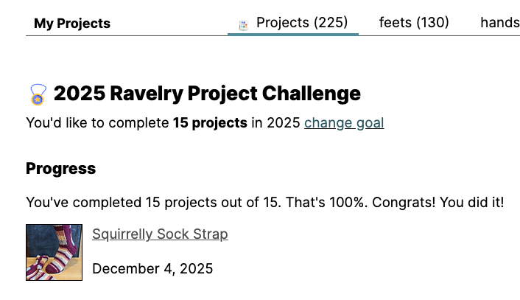Select the hands tab
520x300 pixels.
click(x=499, y=23)
